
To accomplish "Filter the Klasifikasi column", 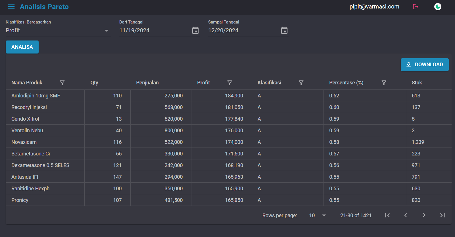I will point(301,83).
